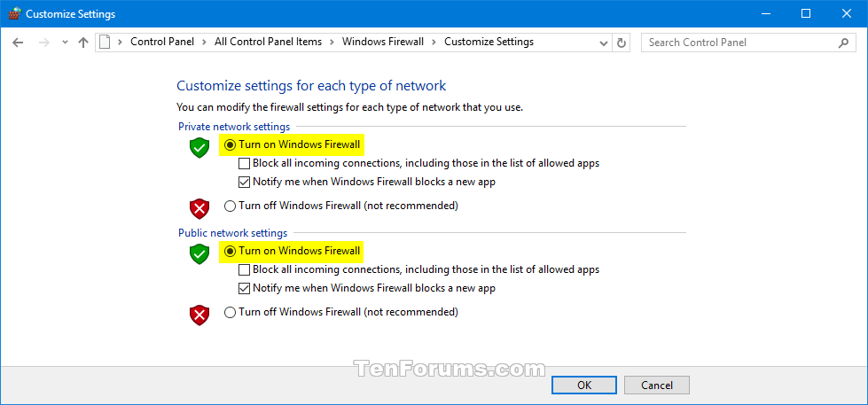Click the Forward navigation arrow
868x405 pixels.
click(x=45, y=42)
